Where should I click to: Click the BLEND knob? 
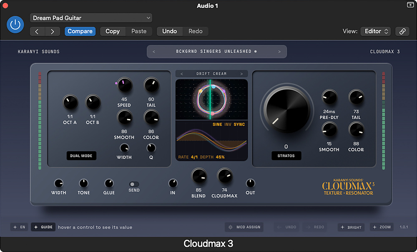[x=198, y=176]
